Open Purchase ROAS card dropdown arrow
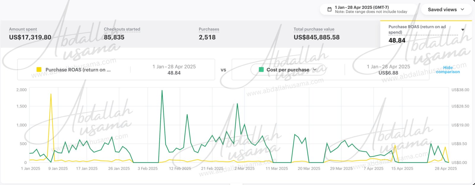 [x=463, y=30]
